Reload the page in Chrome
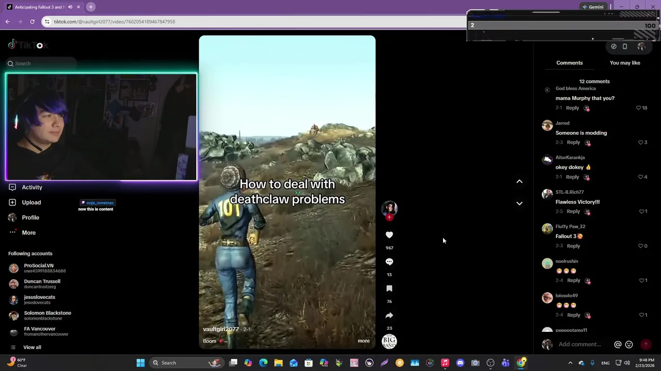Viewport: 661px width, 371px height. pyautogui.click(x=32, y=22)
